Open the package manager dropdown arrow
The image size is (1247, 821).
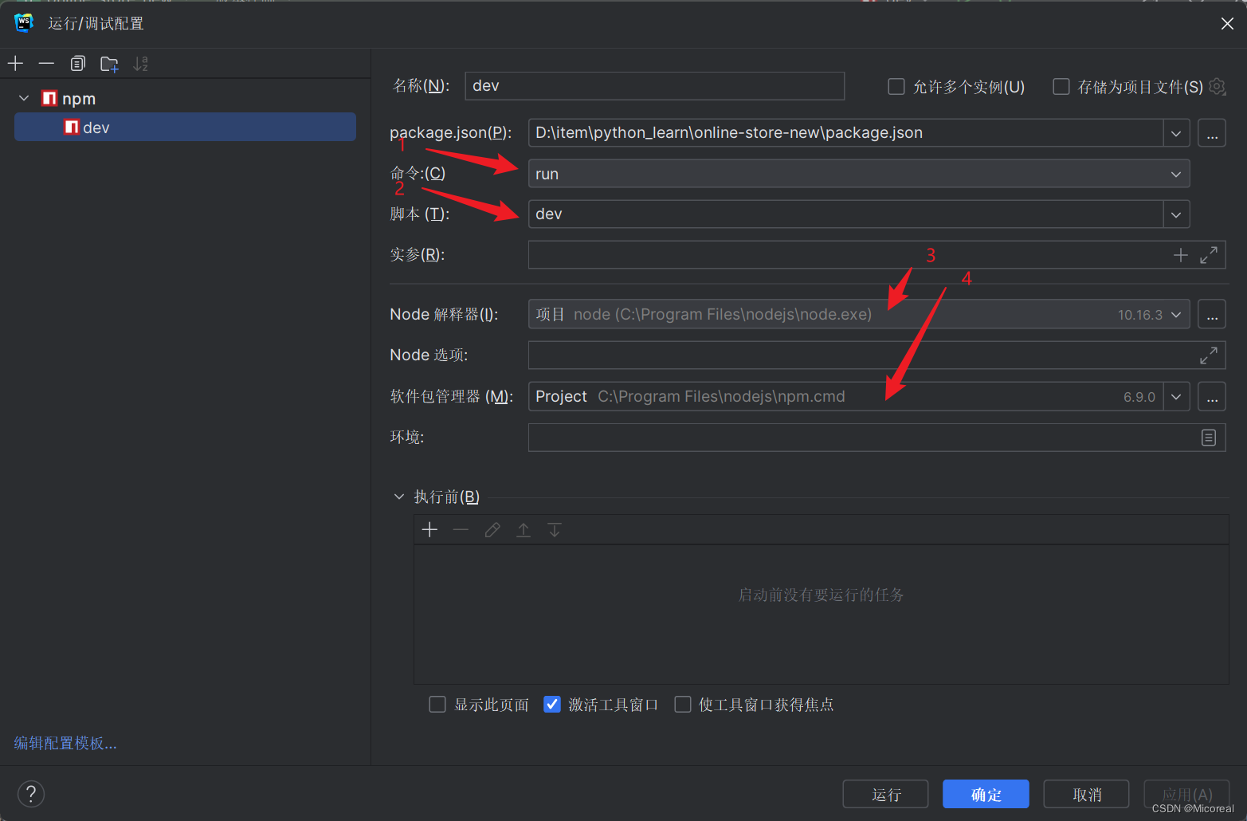(x=1176, y=397)
